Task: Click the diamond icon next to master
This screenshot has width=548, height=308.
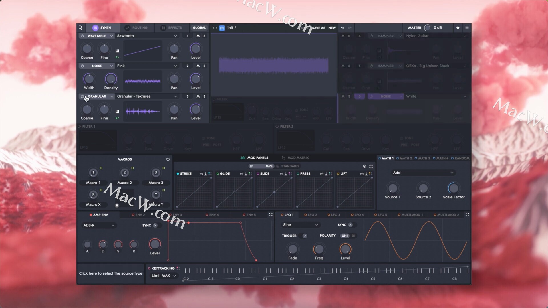Action: [458, 28]
